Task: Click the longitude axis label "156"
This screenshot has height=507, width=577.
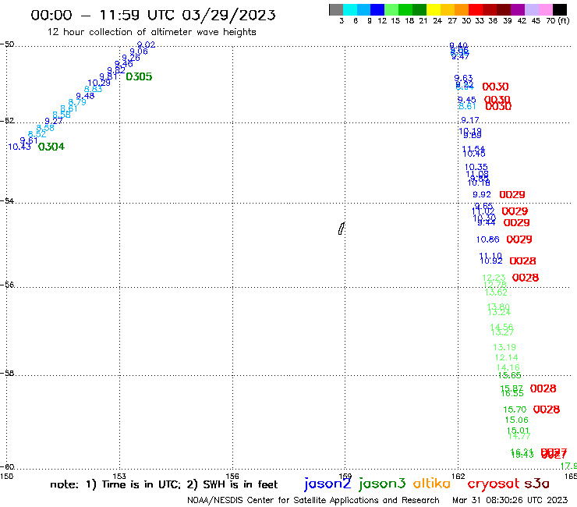Action: click(232, 476)
